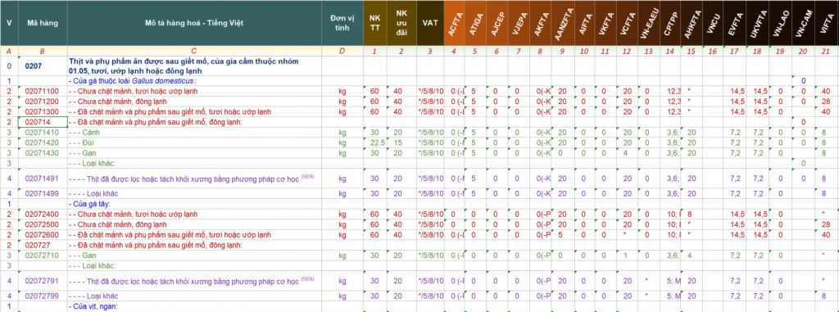Click the VNCU column header
Image resolution: width=839 pixels, height=312 pixels.
[714, 23]
